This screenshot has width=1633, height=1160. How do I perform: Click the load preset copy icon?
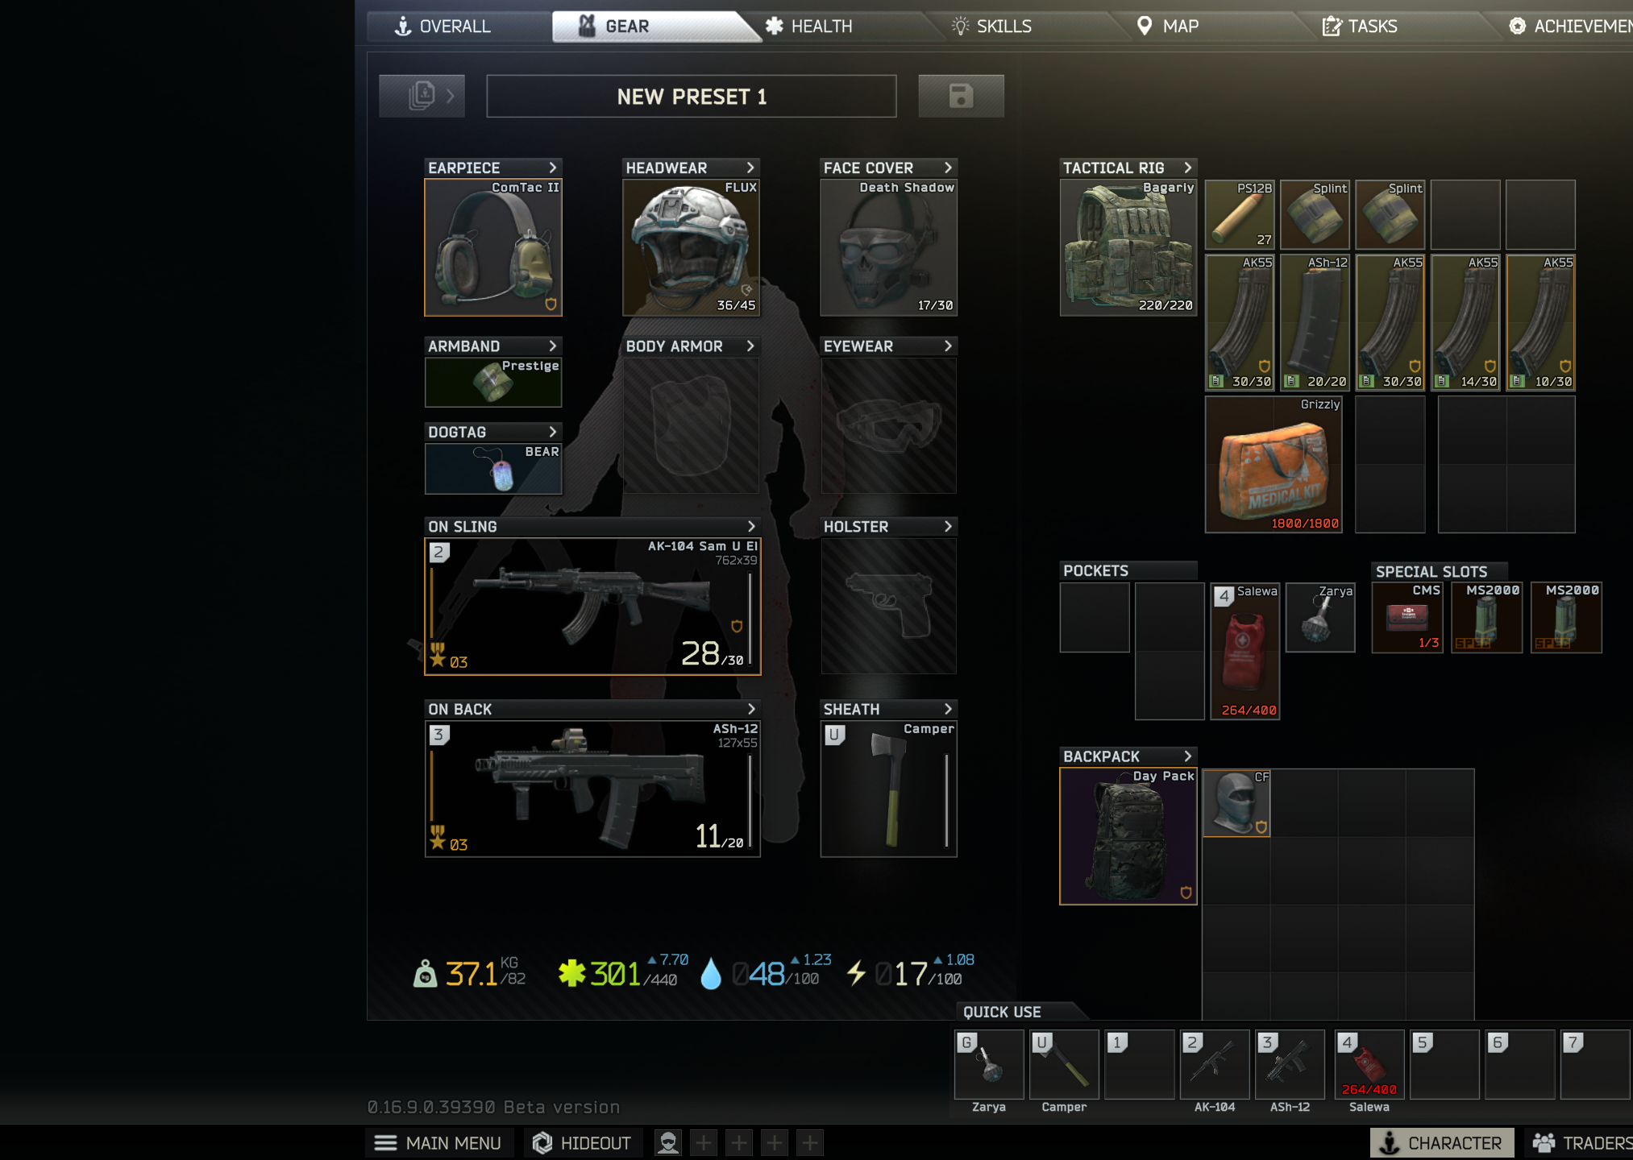tap(422, 96)
